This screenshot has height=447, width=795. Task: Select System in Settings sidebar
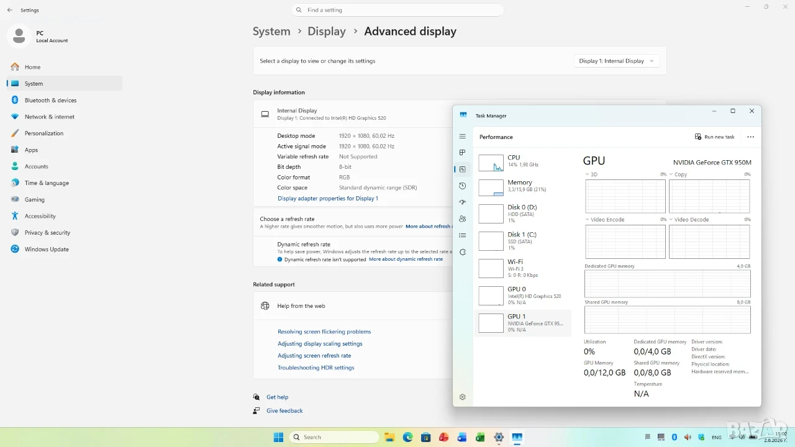point(65,83)
